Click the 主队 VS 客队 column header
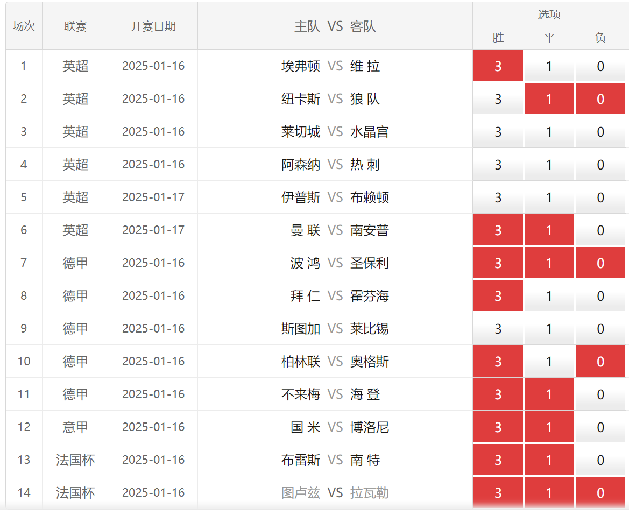 pos(335,26)
